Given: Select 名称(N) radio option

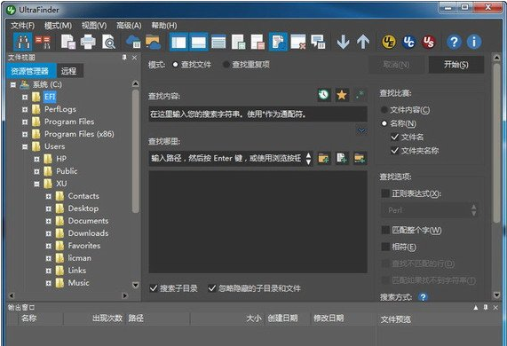Looking at the screenshot, I should coord(384,123).
